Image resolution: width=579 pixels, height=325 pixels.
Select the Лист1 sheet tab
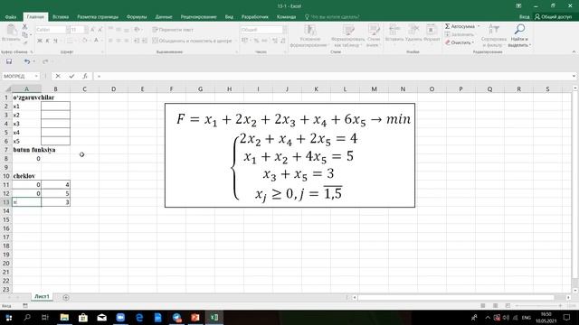[x=42, y=297]
